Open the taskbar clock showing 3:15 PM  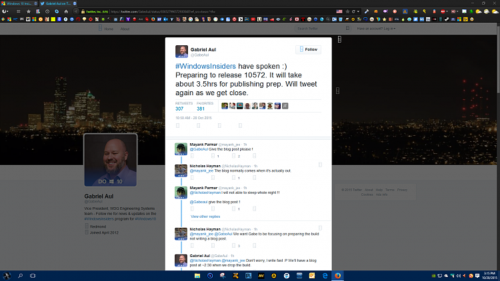click(x=490, y=276)
